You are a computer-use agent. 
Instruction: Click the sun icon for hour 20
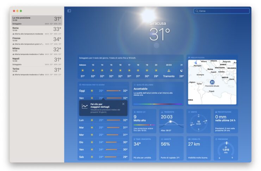click(156, 70)
